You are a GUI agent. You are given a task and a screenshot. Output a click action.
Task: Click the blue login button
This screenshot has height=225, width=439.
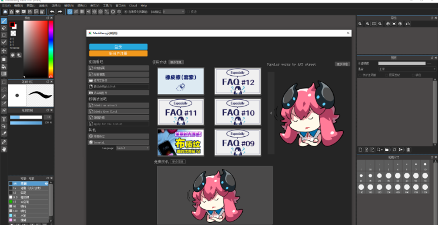119,47
